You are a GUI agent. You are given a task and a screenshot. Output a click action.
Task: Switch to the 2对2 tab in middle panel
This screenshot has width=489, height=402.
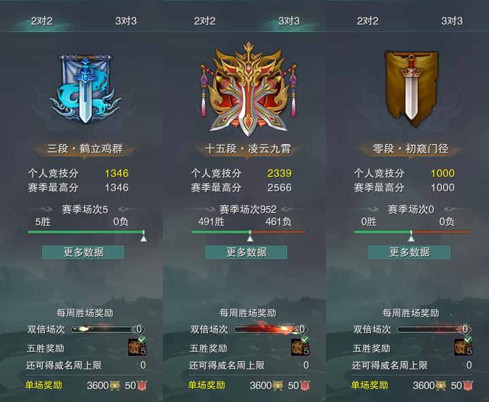(204, 21)
